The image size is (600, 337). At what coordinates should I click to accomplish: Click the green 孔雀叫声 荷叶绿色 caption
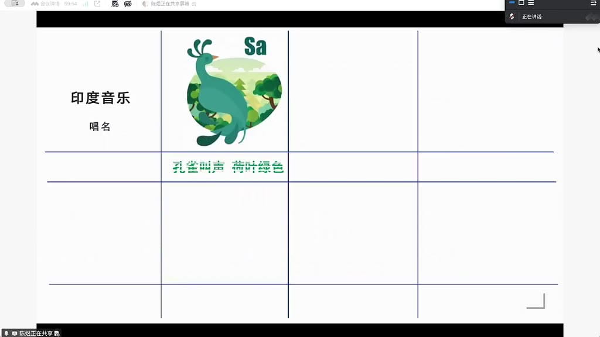coord(228,167)
